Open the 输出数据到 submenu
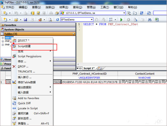Image resolution: width=167 pixels, height=126 pixels. click(x=32, y=87)
